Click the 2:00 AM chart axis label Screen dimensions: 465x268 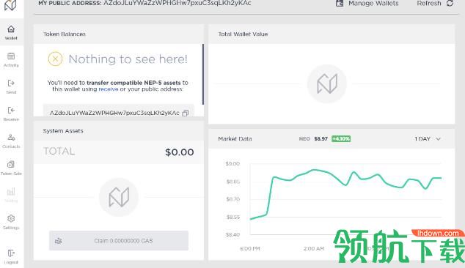click(x=314, y=249)
